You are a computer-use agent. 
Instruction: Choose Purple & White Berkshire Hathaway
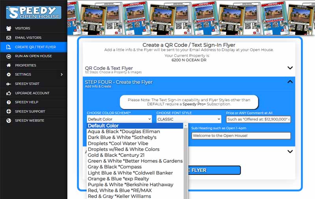[x=135, y=184]
